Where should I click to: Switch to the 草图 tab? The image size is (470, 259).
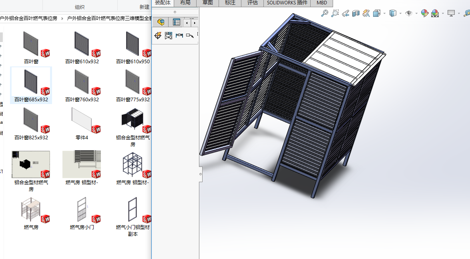point(207,3)
